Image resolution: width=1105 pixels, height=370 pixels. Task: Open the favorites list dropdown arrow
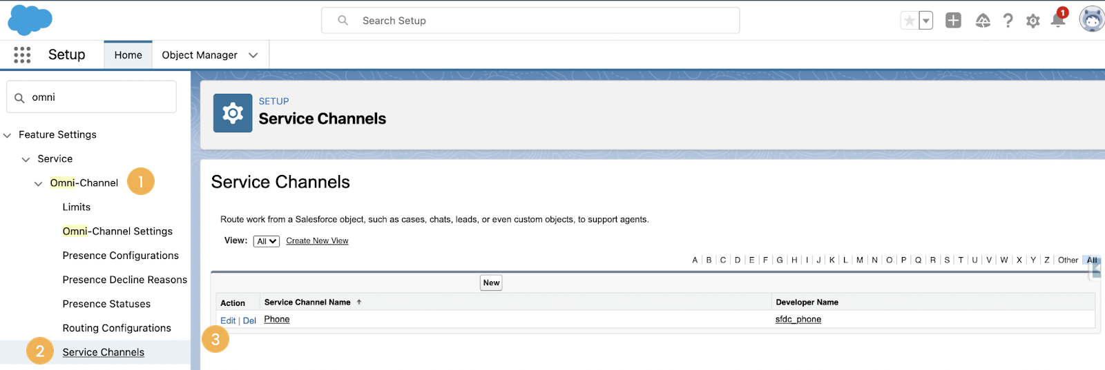pyautogui.click(x=926, y=21)
